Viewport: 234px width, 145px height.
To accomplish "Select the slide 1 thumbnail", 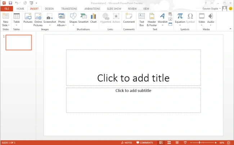I will [19, 43].
